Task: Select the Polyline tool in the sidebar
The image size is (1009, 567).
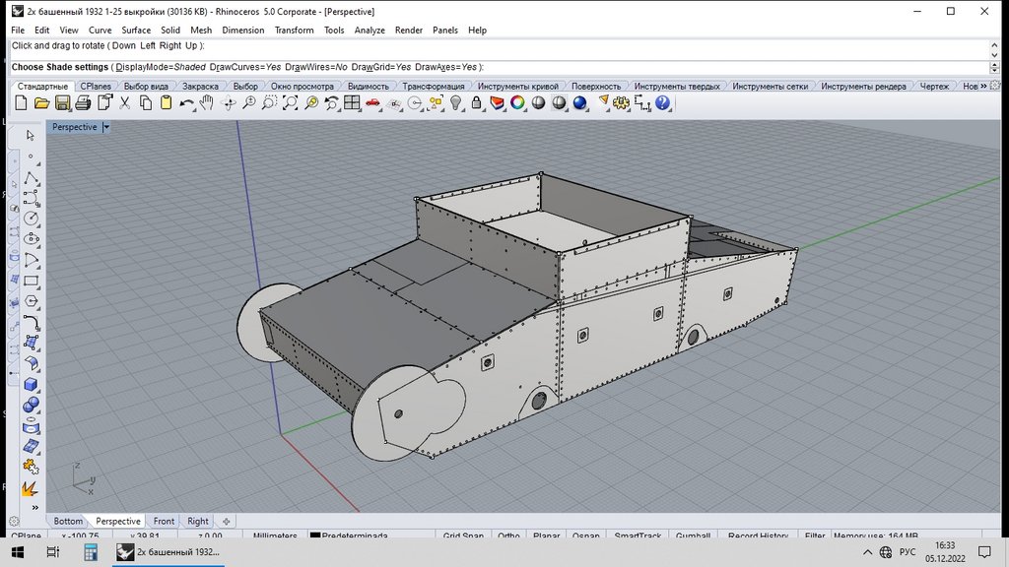Action: point(31,177)
